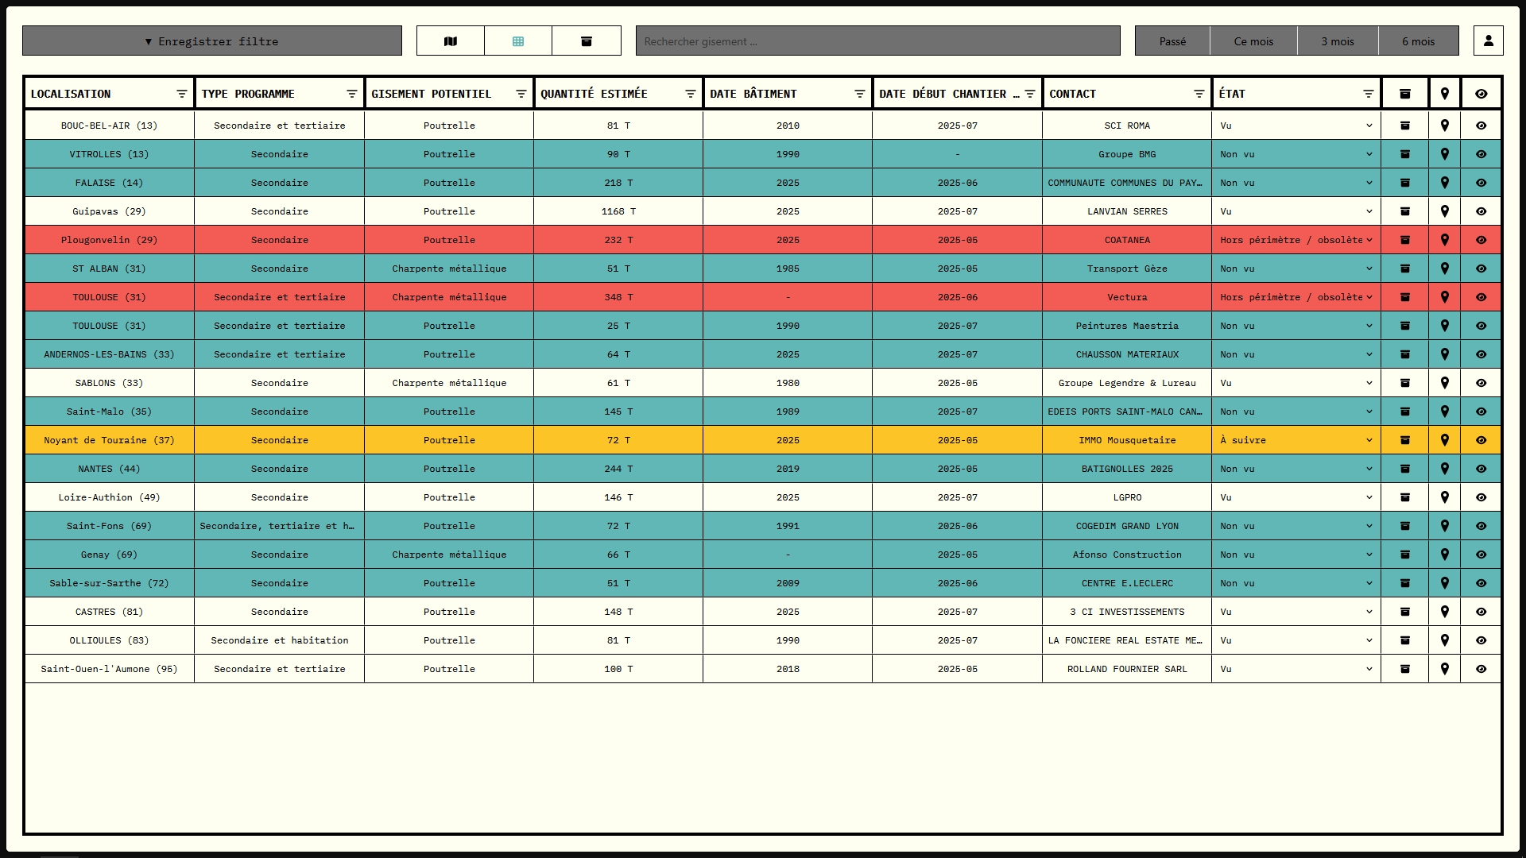Toggle eye icon in table header
Image resolution: width=1526 pixels, height=858 pixels.
[x=1481, y=94]
